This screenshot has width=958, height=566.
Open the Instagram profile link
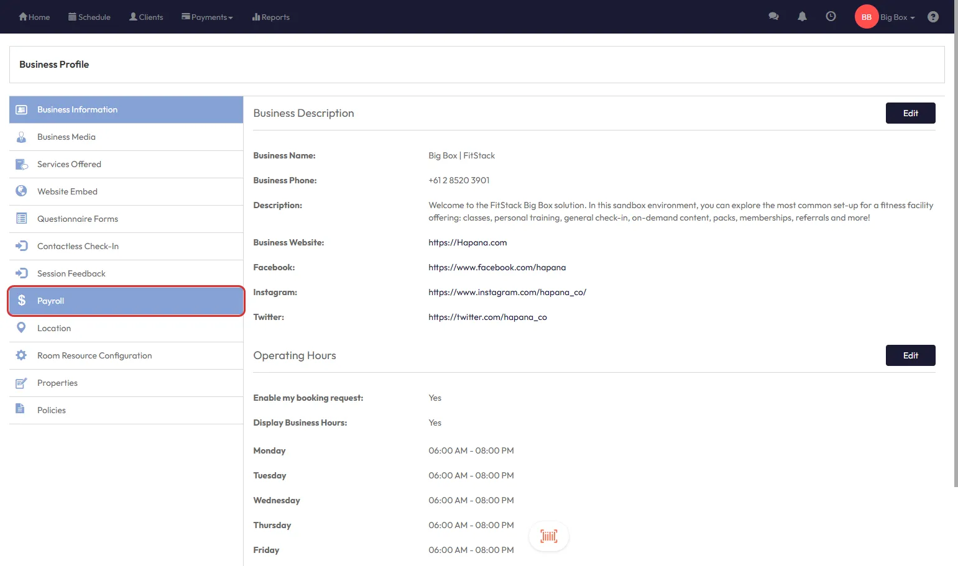coord(507,292)
